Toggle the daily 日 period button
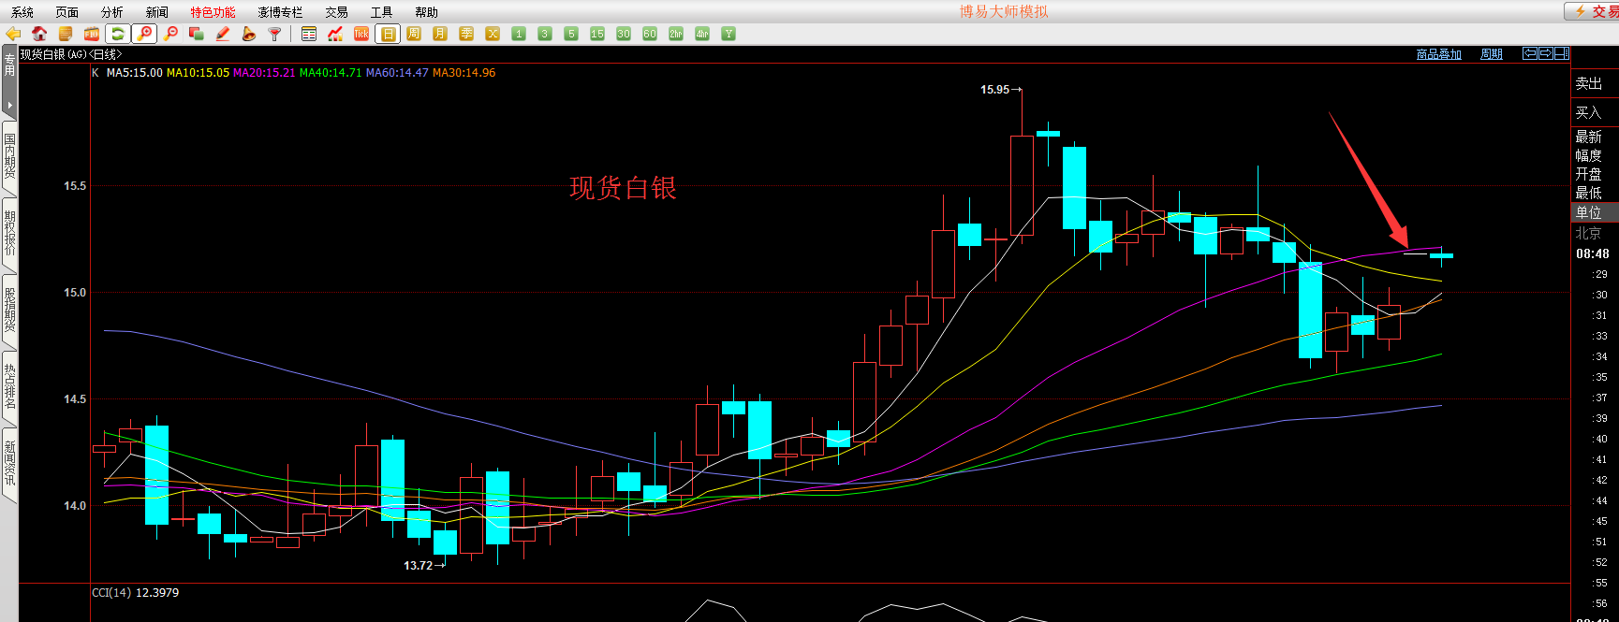 click(x=388, y=34)
